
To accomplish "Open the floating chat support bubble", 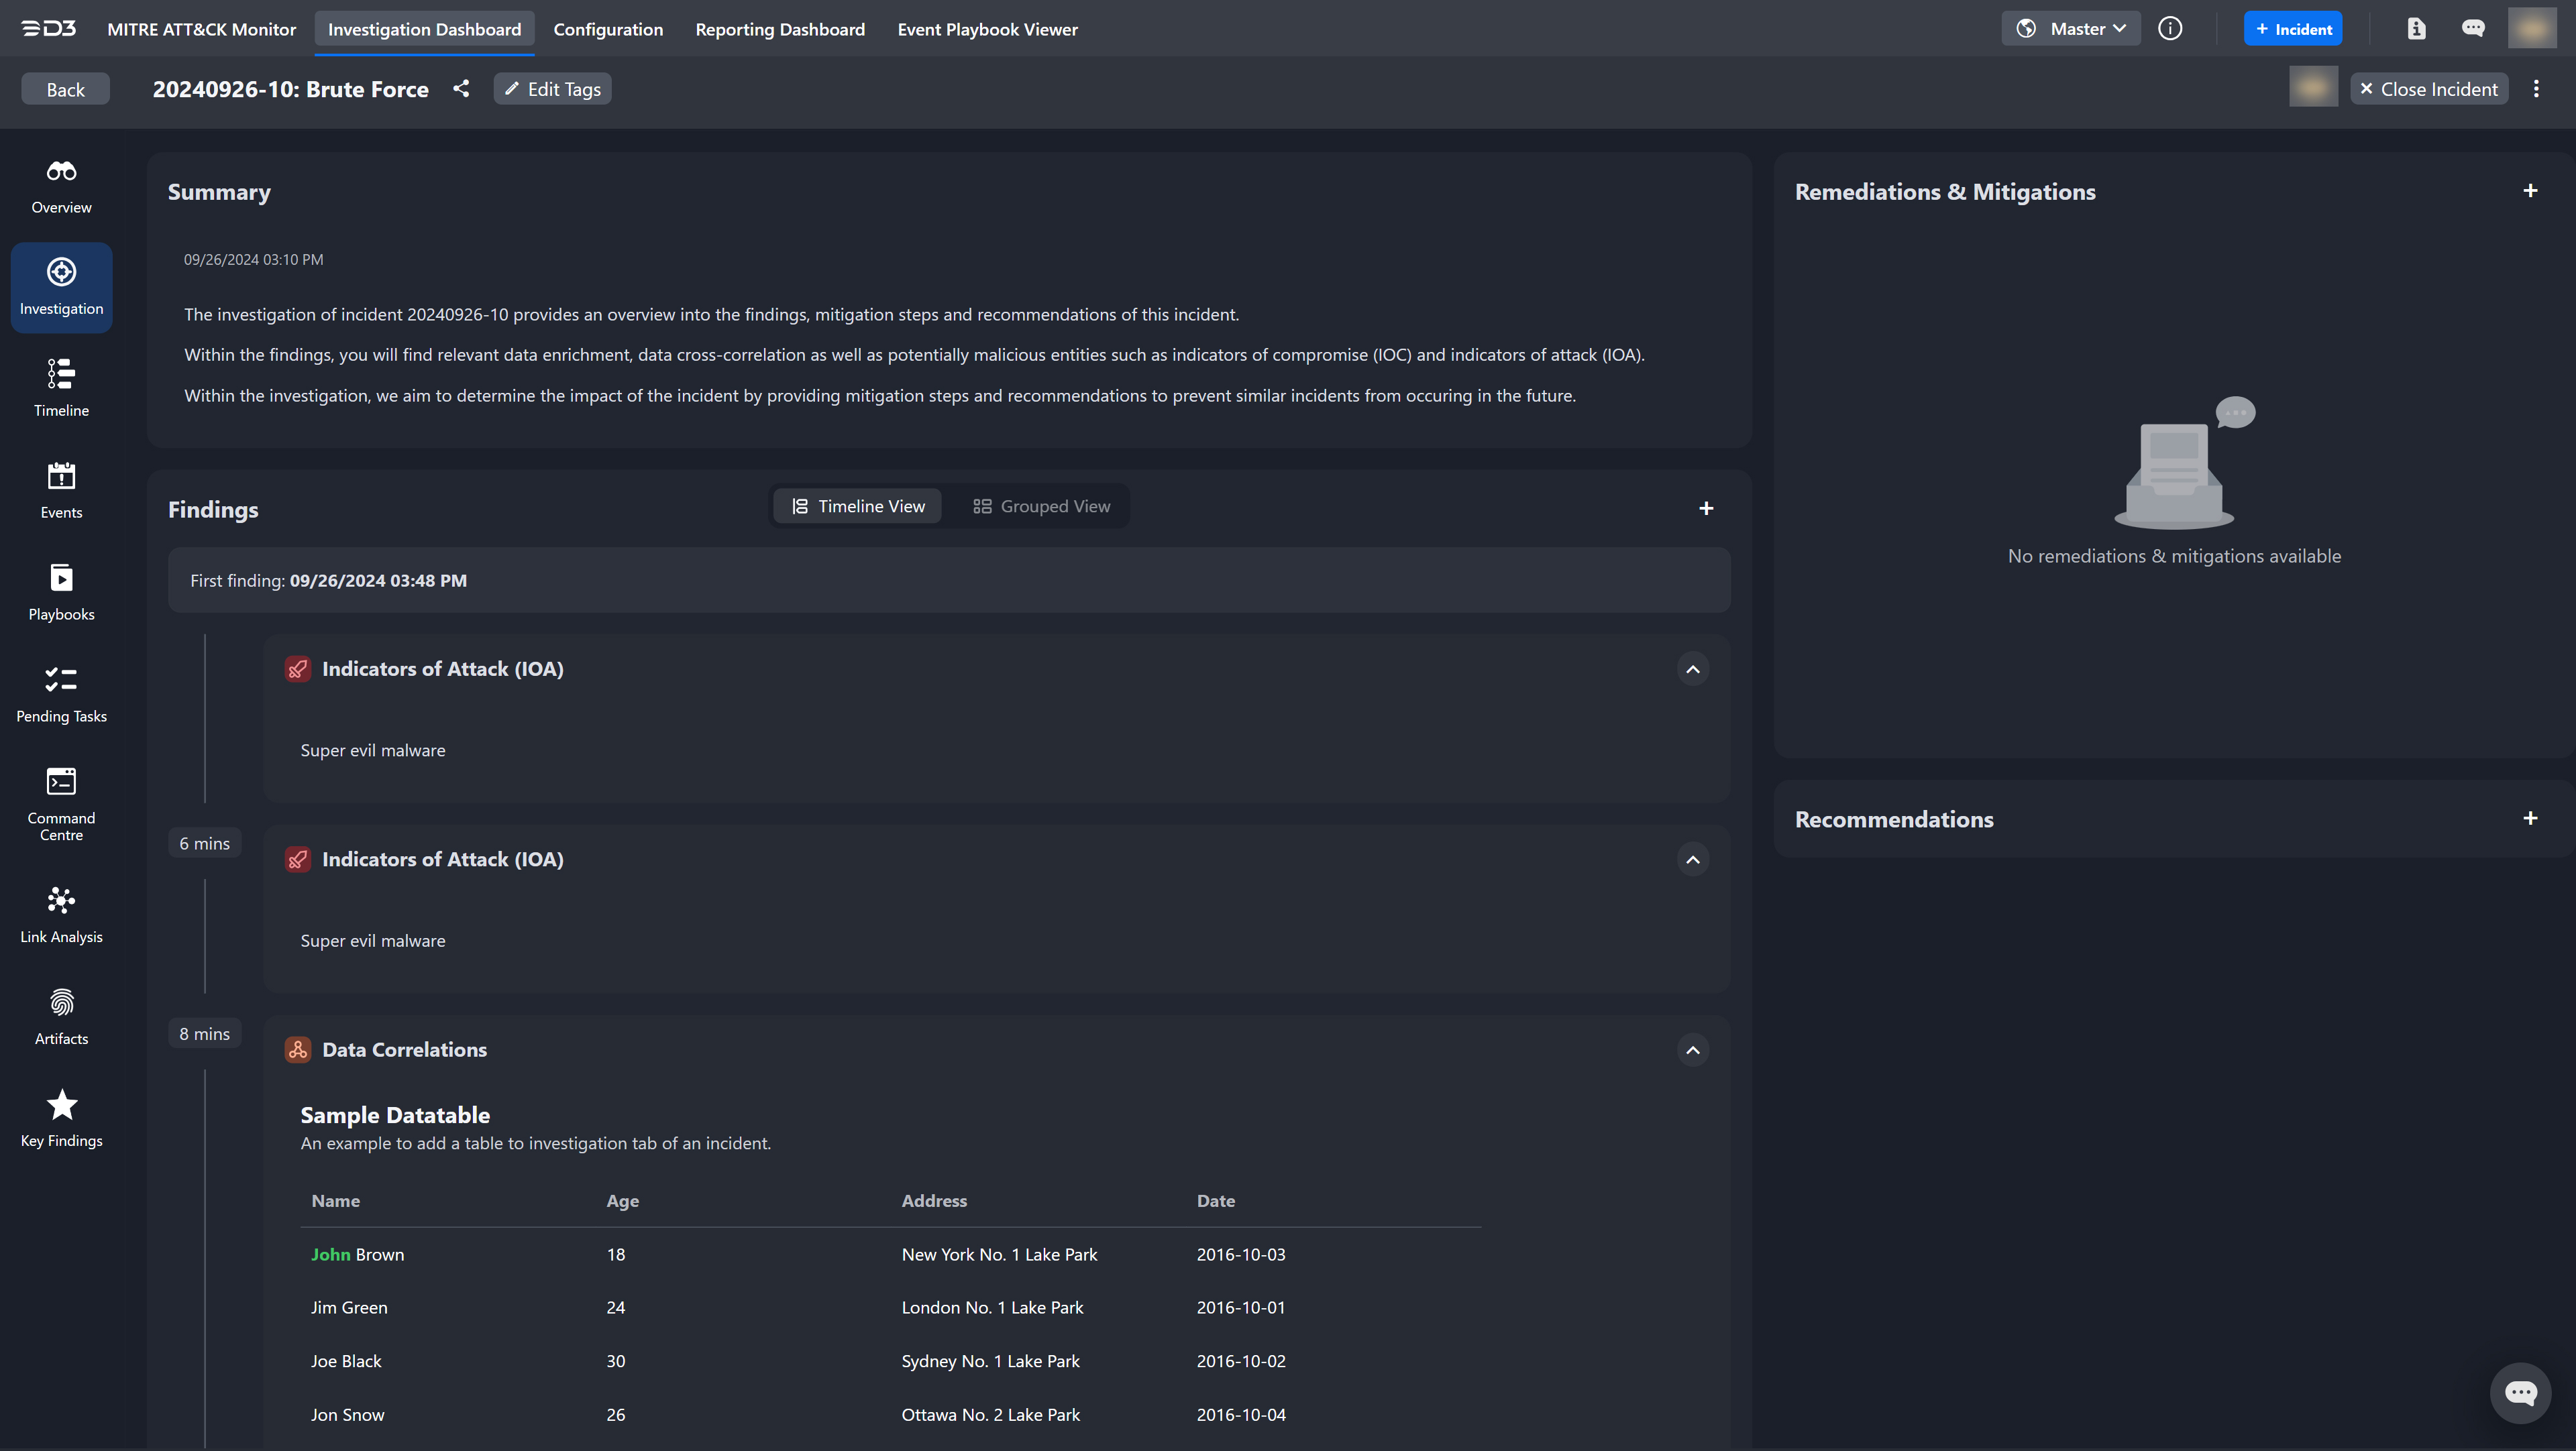I will (x=2520, y=1393).
